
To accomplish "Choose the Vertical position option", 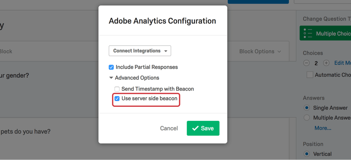I will click(306, 154).
